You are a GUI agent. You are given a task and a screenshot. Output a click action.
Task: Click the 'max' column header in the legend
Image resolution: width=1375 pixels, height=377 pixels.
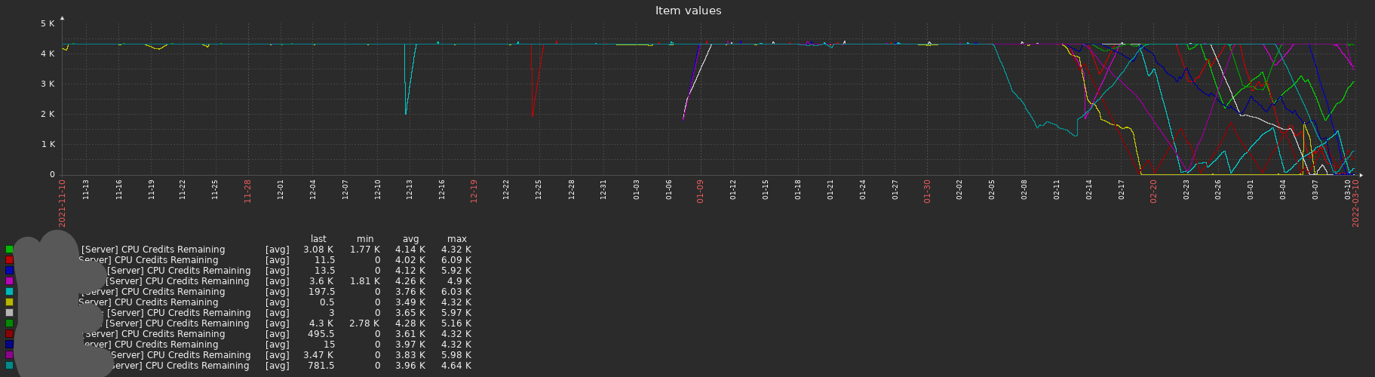(x=456, y=239)
